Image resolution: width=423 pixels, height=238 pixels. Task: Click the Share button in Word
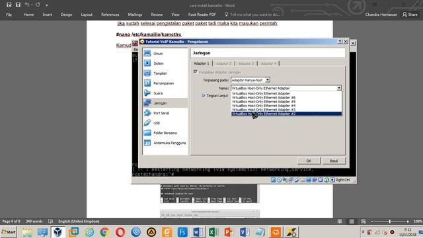pyautogui.click(x=410, y=15)
